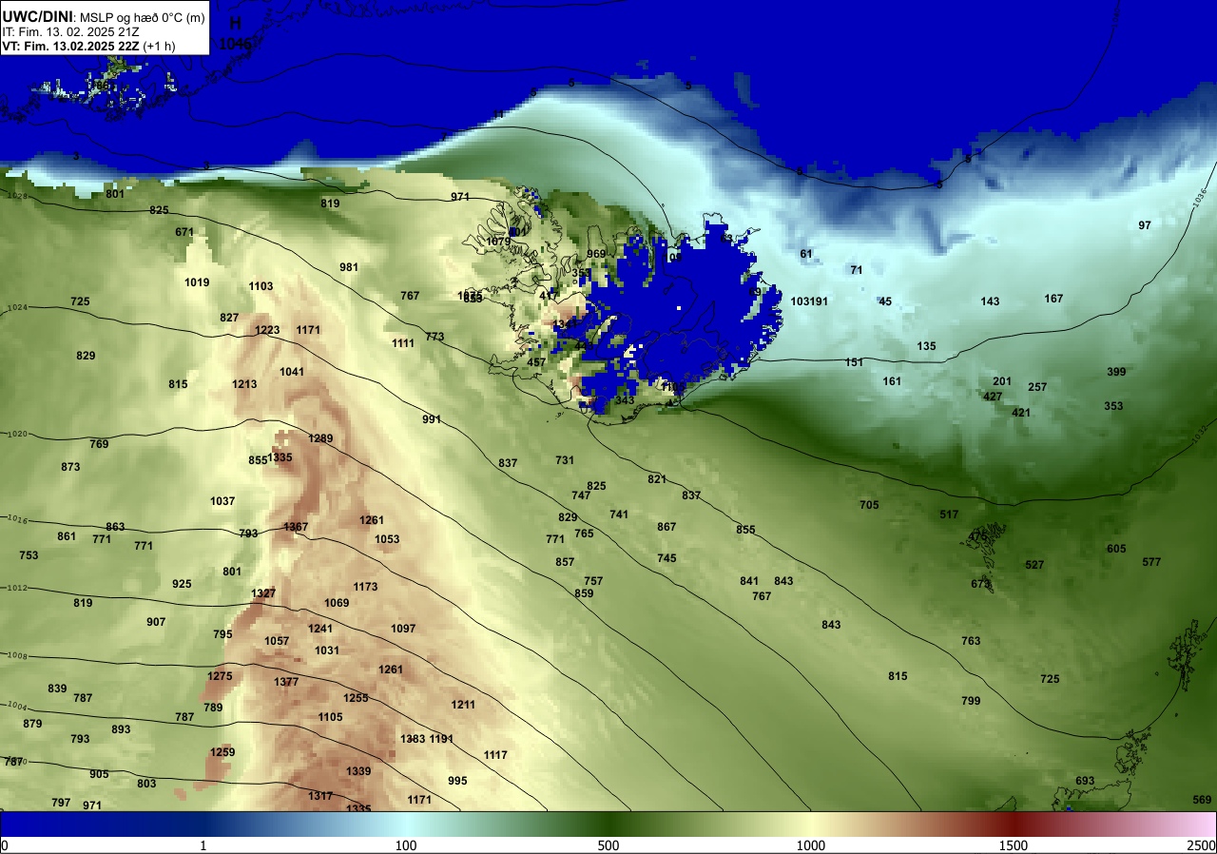Click the map value 753
Image resolution: width=1217 pixels, height=854 pixels.
pos(29,555)
